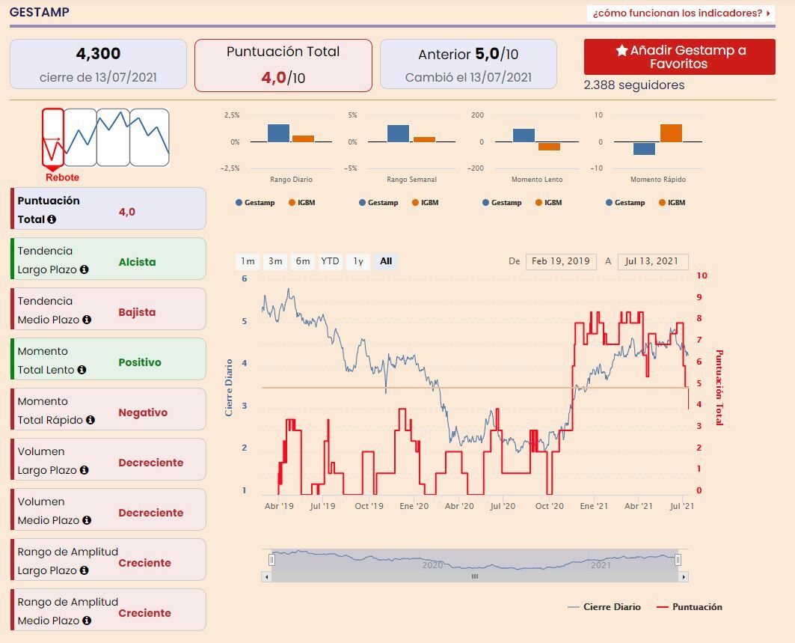Click Gestamp blue bar in Rango Diario chart
Screen dimensions: 795x643
pos(278,133)
